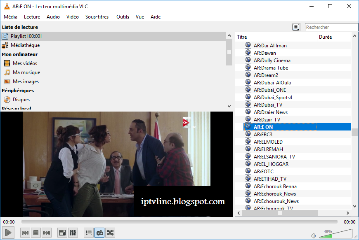Click the Play button
Viewport: 359px width, 240px height.
pyautogui.click(x=8, y=233)
